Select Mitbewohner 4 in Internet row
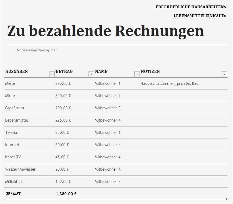 [x=108, y=145]
